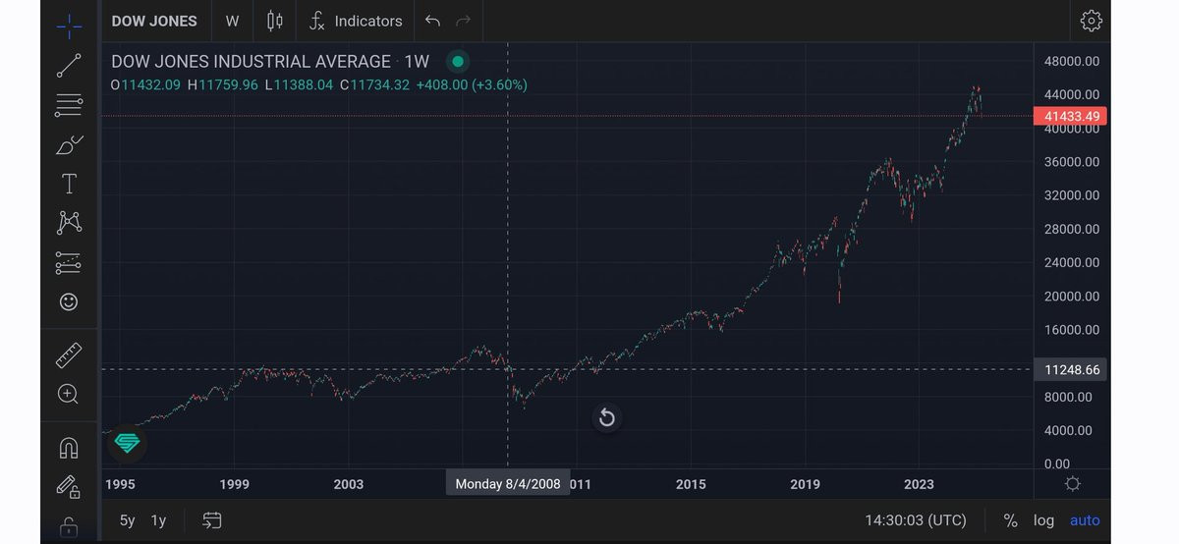Click the 48000.00 price axis label
This screenshot has height=544, width=1179.
1071,61
